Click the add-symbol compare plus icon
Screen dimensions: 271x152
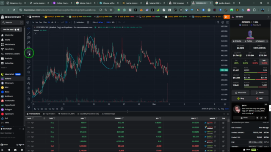tap(28, 22)
